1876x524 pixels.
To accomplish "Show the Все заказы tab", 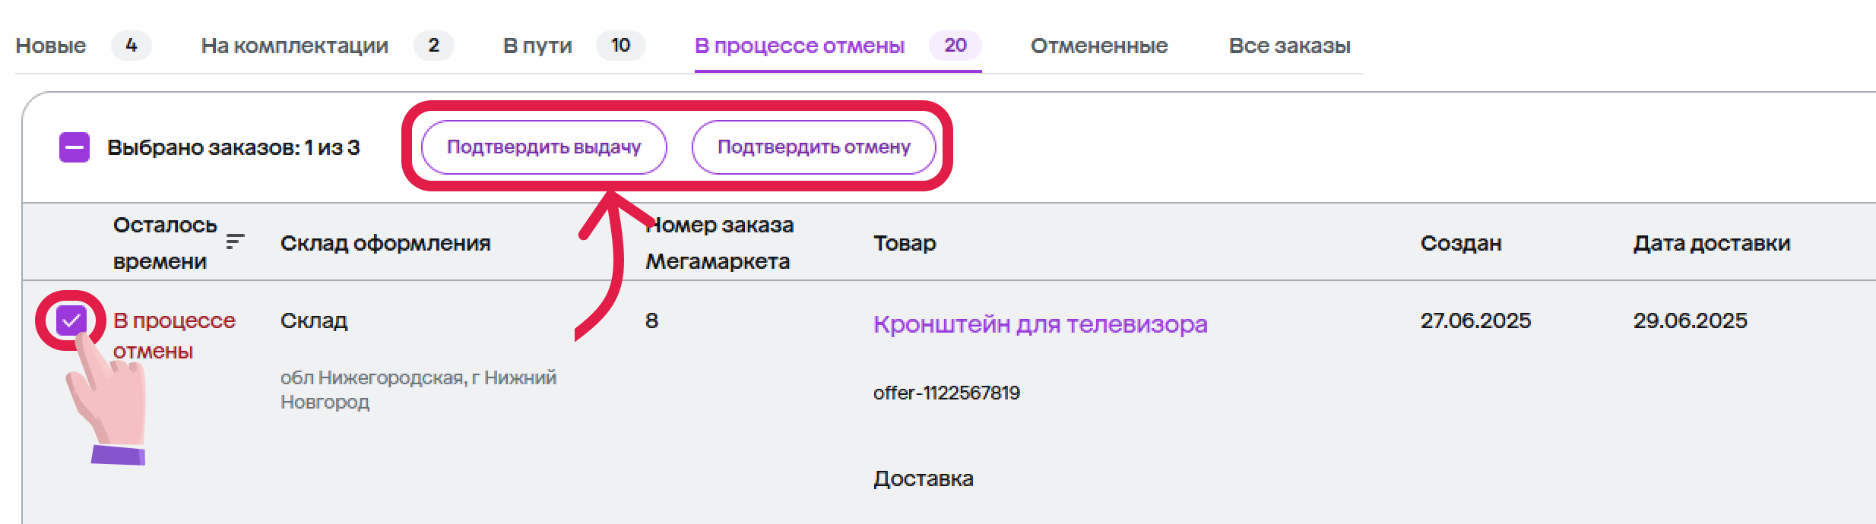I will (1289, 46).
